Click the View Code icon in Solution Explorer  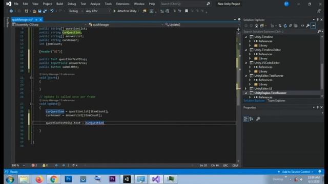(x=302, y=26)
